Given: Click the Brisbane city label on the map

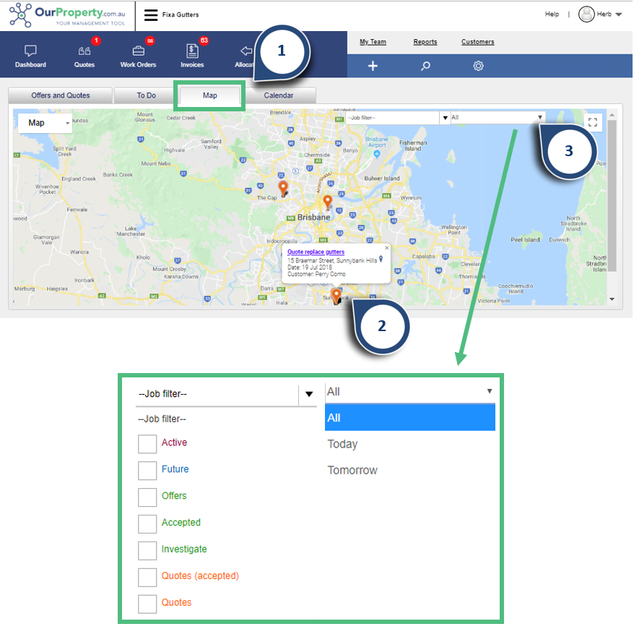Looking at the screenshot, I should [x=314, y=218].
